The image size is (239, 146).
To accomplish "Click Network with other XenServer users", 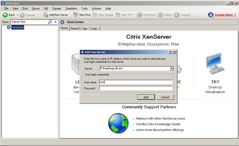I will [x=160, y=119].
